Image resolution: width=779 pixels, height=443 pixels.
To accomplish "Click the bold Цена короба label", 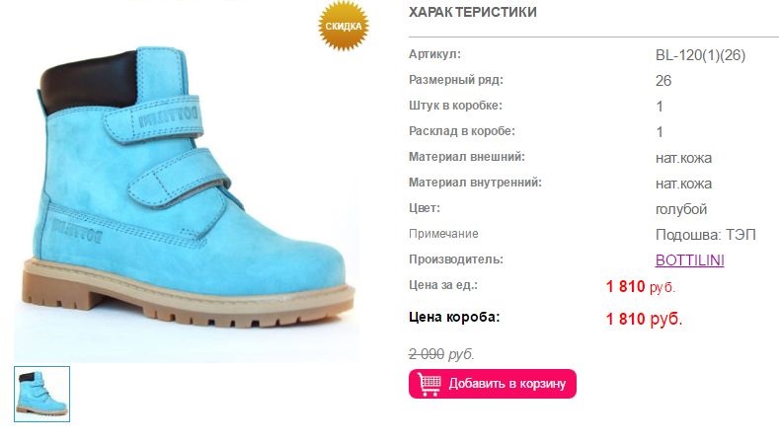I will 454,317.
